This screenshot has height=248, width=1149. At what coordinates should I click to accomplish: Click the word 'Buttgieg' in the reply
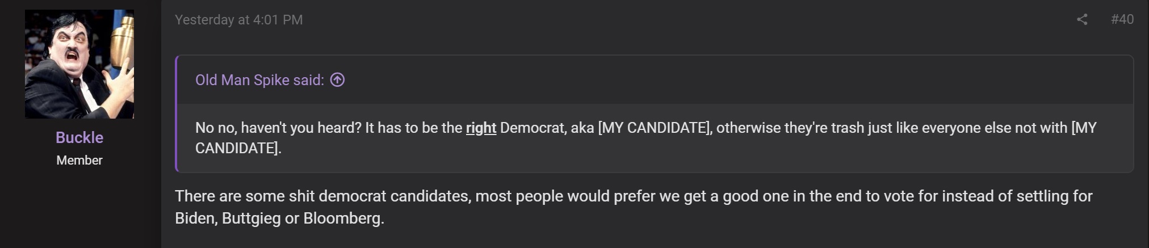coord(251,218)
